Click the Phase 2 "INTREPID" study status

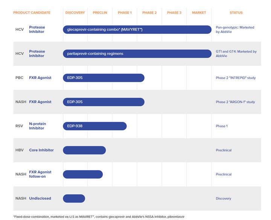[236, 78]
